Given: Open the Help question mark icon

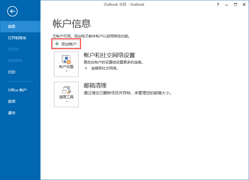Looking at the screenshot, I should (217, 4).
